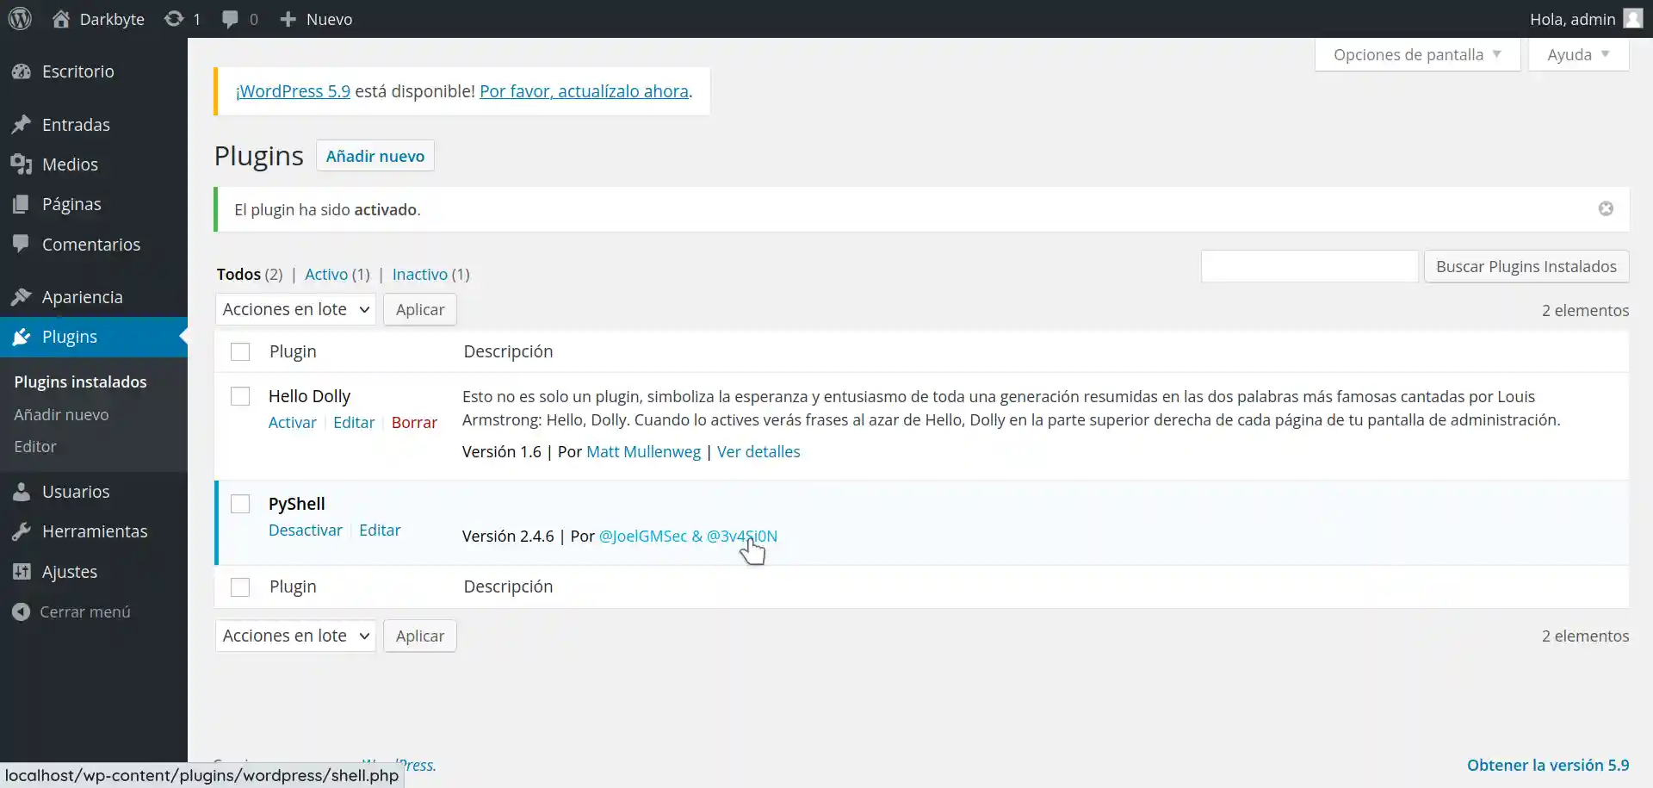Click the Ajustes settings icon
This screenshot has height=788, width=1653.
click(x=22, y=572)
